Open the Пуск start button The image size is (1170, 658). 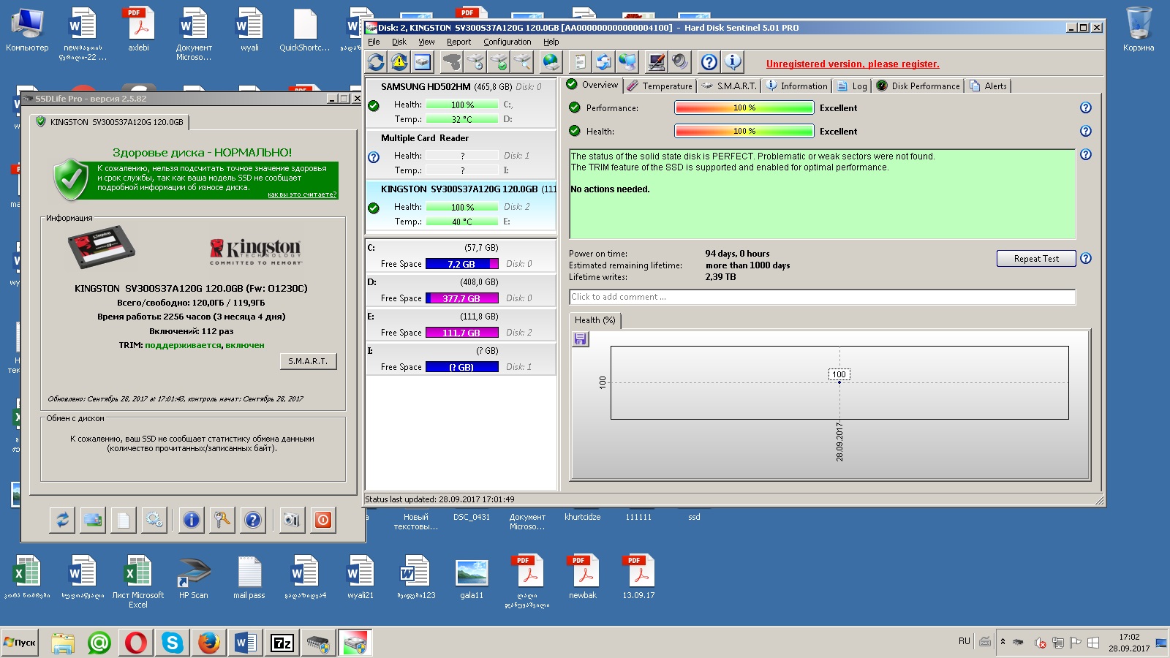[20, 643]
